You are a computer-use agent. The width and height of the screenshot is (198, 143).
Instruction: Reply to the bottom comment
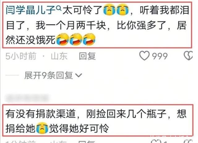pos(87,142)
